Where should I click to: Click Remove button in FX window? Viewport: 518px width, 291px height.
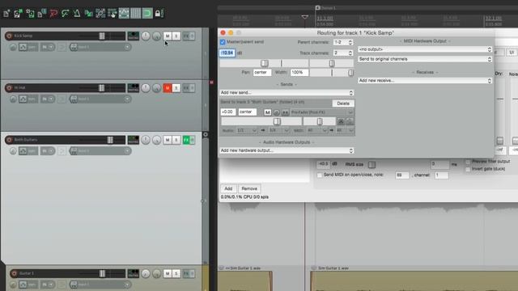(249, 188)
